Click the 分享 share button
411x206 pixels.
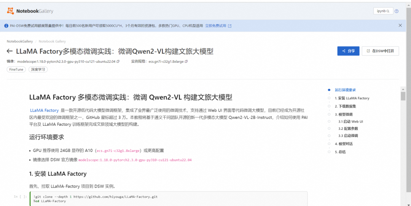coord(348,51)
